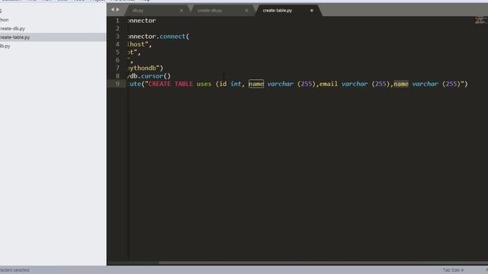Open the Tab Size: 4 status bar menu

click(453, 270)
